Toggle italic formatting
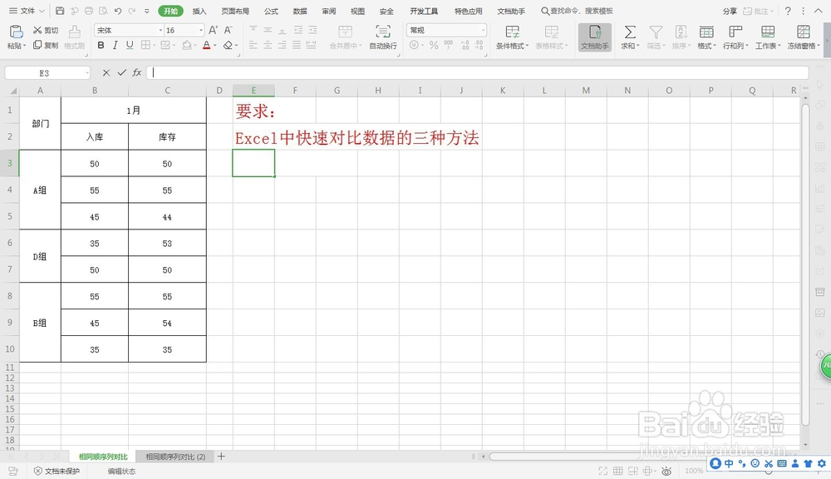This screenshot has height=479, width=831. [115, 46]
